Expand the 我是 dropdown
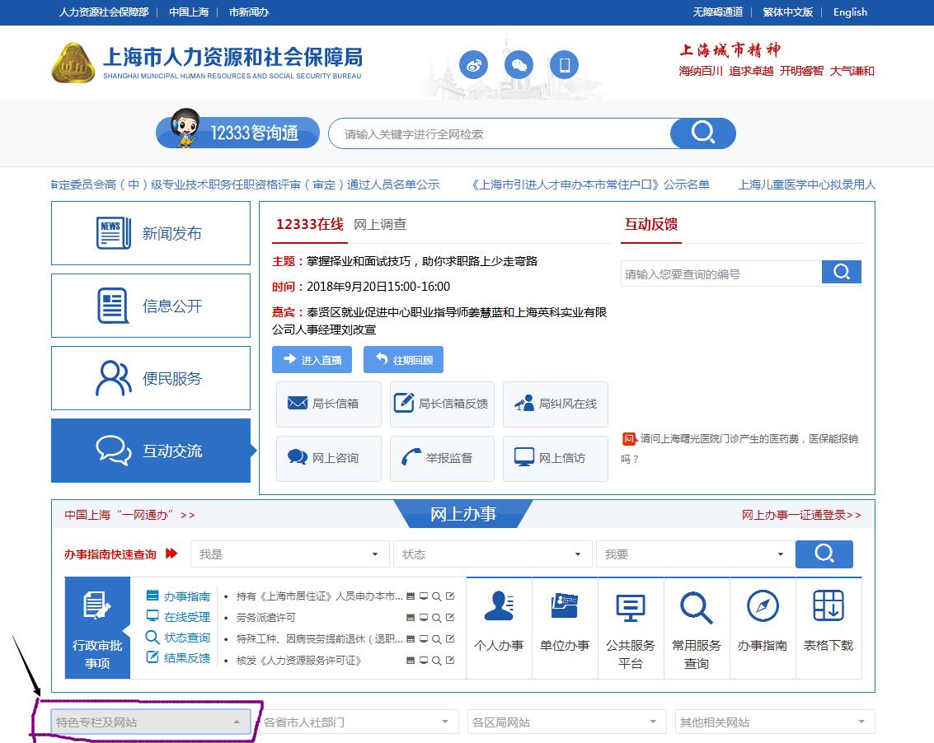Viewport: 934px width, 743px height. [x=289, y=554]
